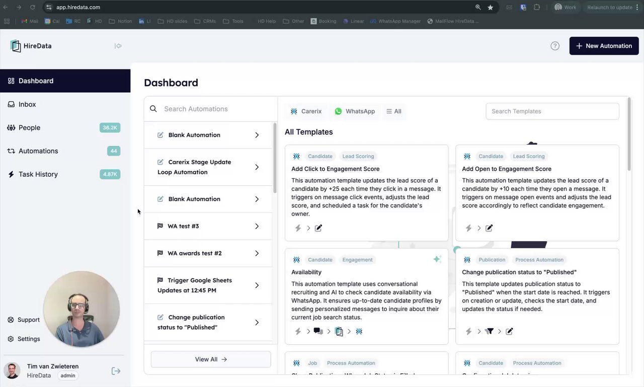Click the document step icon on Availability card

339,331
